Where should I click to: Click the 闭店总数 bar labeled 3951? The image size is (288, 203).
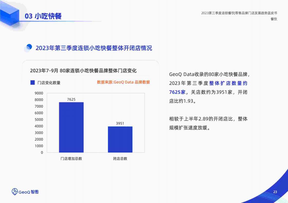point(120,140)
